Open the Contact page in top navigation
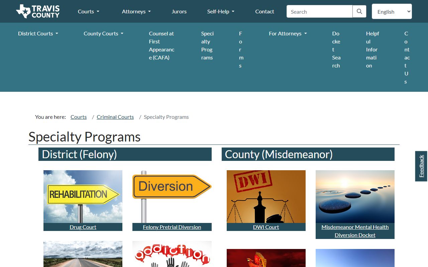Viewport: 428px width, 267px height. (x=264, y=11)
